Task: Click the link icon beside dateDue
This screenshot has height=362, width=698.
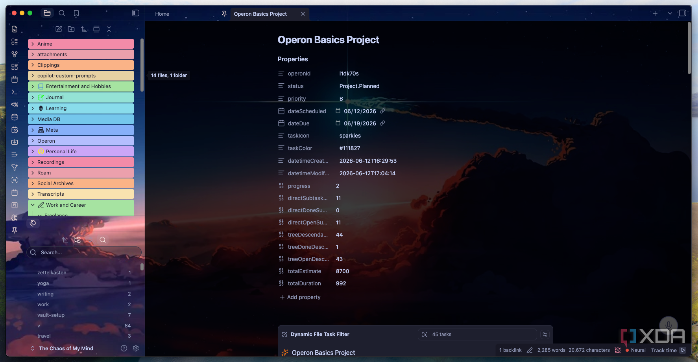Action: [382, 123]
